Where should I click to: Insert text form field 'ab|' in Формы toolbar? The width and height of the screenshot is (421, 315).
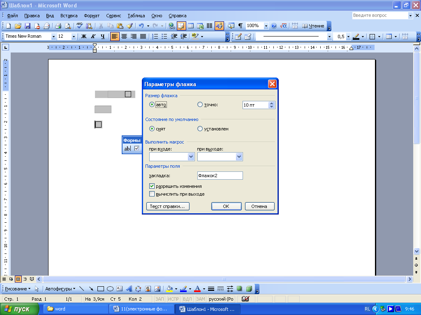[x=127, y=148]
